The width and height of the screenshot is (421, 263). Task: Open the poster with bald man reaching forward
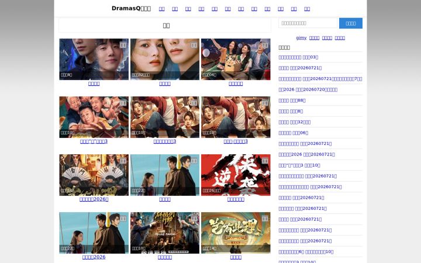coord(94,117)
